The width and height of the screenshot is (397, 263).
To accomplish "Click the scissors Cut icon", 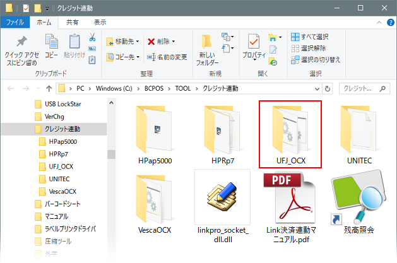I will pos(92,37).
